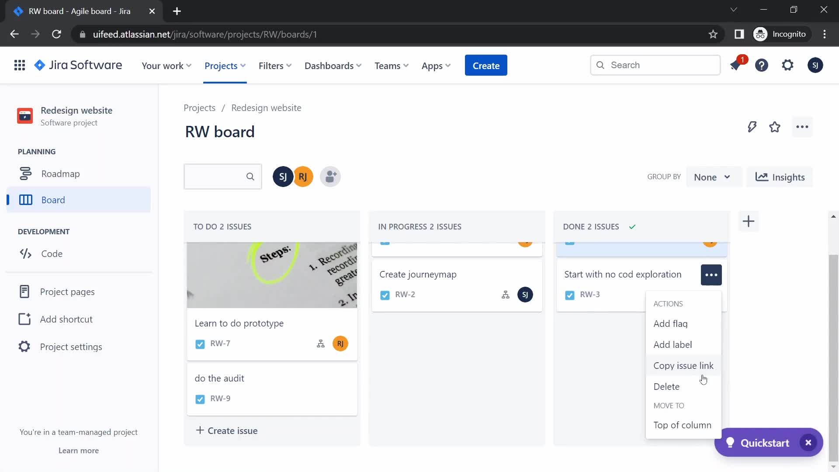Click the Create button in navbar
Viewport: 839px width, 472px height.
[x=486, y=65]
